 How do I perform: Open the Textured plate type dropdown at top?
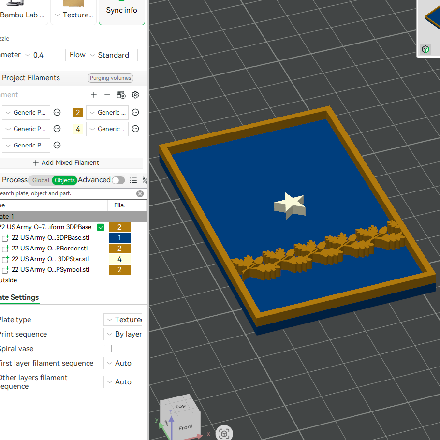coord(74,13)
